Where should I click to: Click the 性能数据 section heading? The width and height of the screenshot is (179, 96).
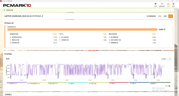click(x=8, y=54)
